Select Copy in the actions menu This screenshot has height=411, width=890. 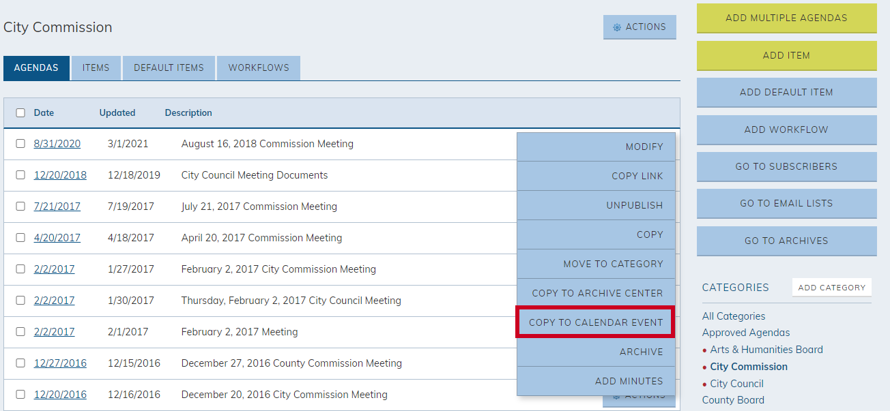click(x=596, y=234)
